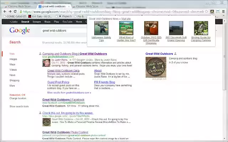The image size is (228, 142).
Task: Select Videos in the left sidebar
Action: click(13, 70)
